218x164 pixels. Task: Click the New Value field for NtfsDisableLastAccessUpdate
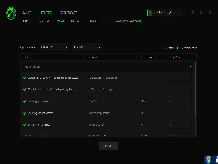[x=179, y=90]
